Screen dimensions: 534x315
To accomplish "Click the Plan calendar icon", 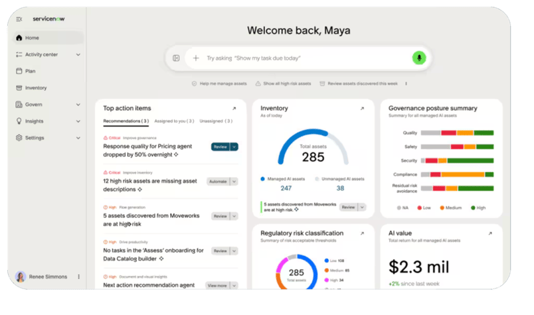I will [19, 71].
